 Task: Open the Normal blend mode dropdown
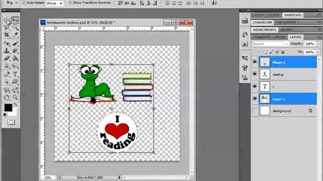(x=271, y=44)
